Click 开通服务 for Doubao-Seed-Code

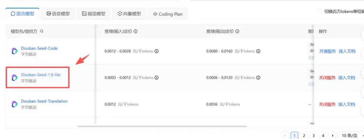point(327,51)
